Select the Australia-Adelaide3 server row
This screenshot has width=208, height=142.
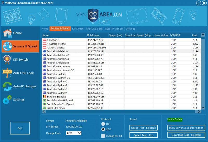(121, 59)
